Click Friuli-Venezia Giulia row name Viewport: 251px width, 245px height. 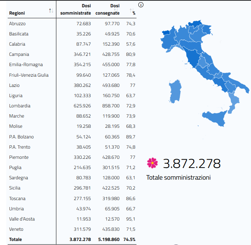coord(29,75)
